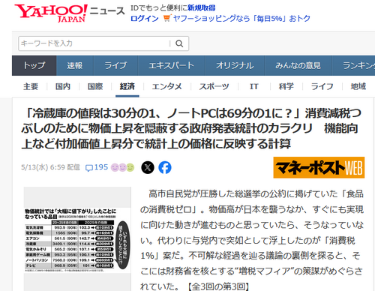Open the ライブ navigation tab

point(115,65)
